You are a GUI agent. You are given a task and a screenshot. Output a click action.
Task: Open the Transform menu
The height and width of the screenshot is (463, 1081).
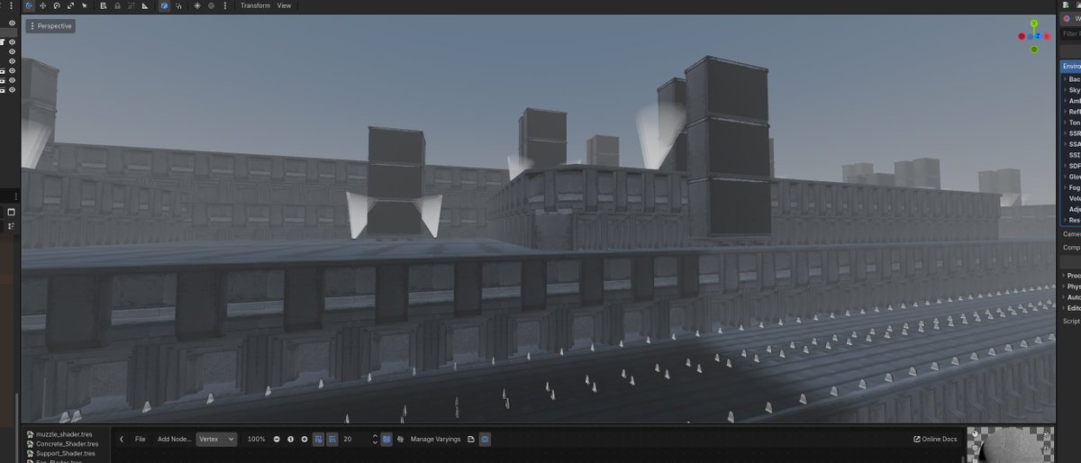255,5
